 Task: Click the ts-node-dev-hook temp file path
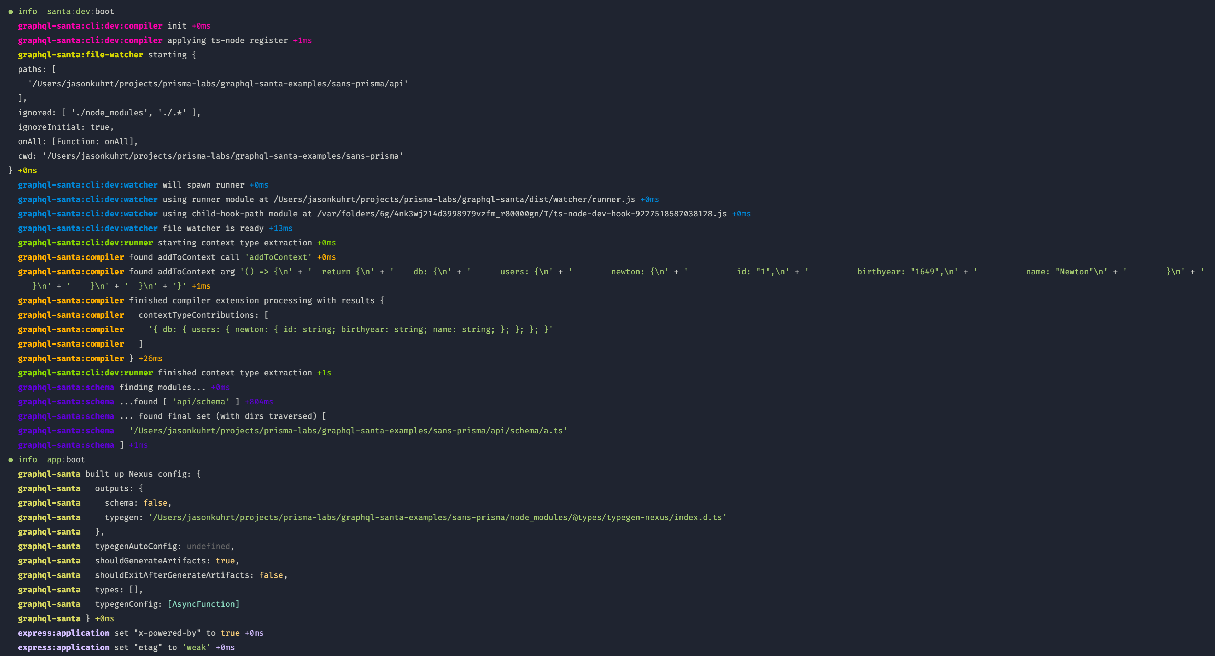pos(522,214)
